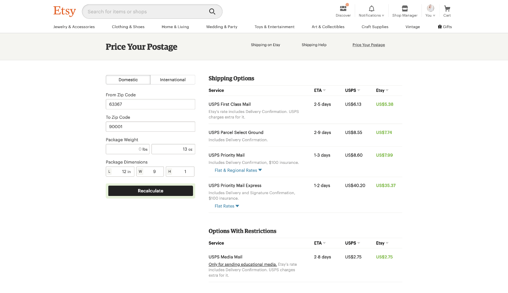Click the From Zip Code field
The width and height of the screenshot is (508, 293).
pos(150,104)
